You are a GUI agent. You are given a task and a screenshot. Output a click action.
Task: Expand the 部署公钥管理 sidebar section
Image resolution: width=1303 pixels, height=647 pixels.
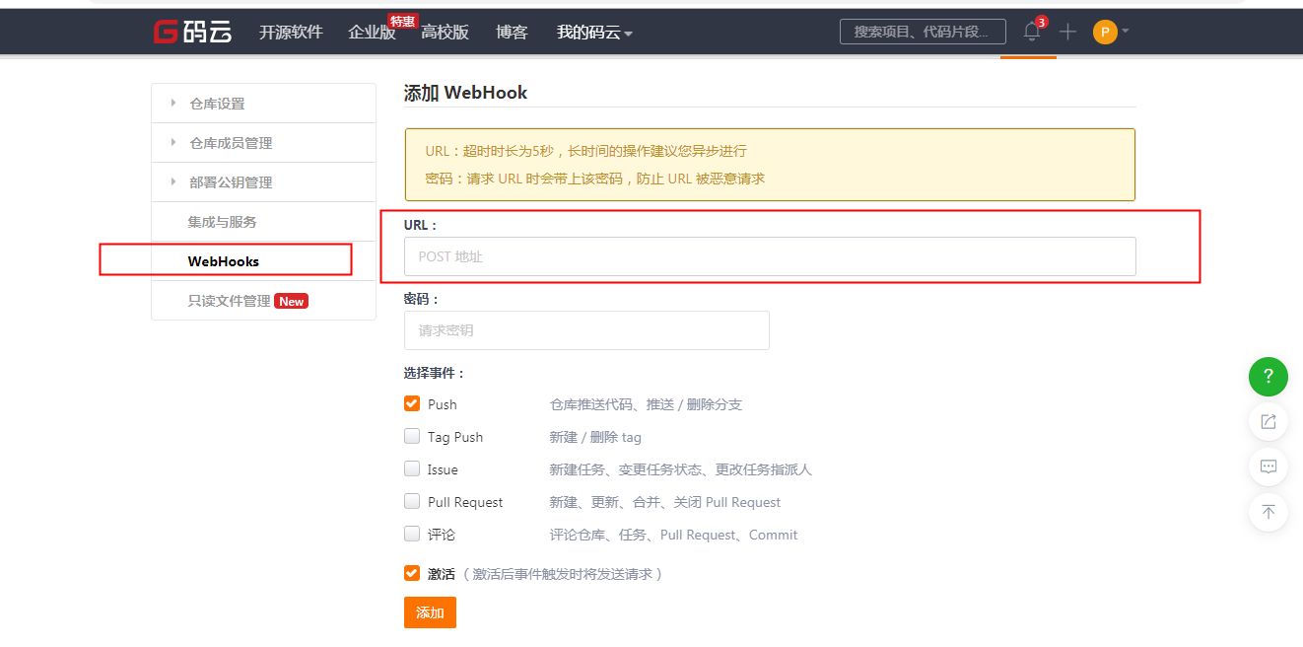[x=263, y=182]
